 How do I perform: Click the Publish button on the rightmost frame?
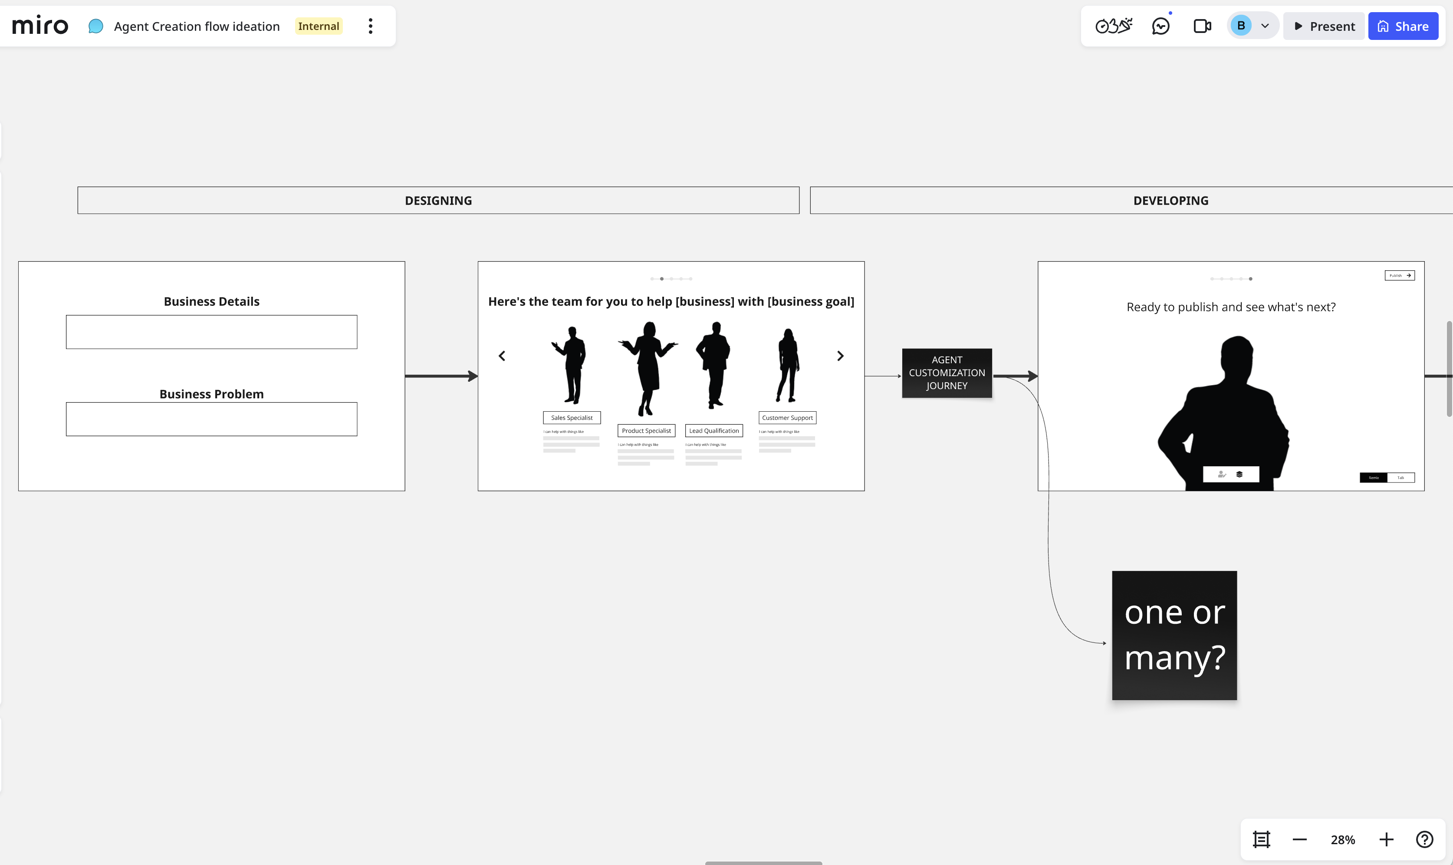[x=1399, y=275]
